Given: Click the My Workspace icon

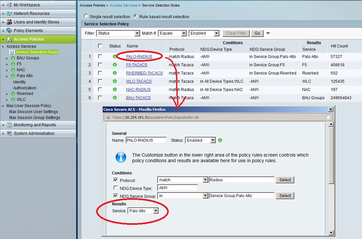Looking at the screenshot, I should click(x=9, y=5).
